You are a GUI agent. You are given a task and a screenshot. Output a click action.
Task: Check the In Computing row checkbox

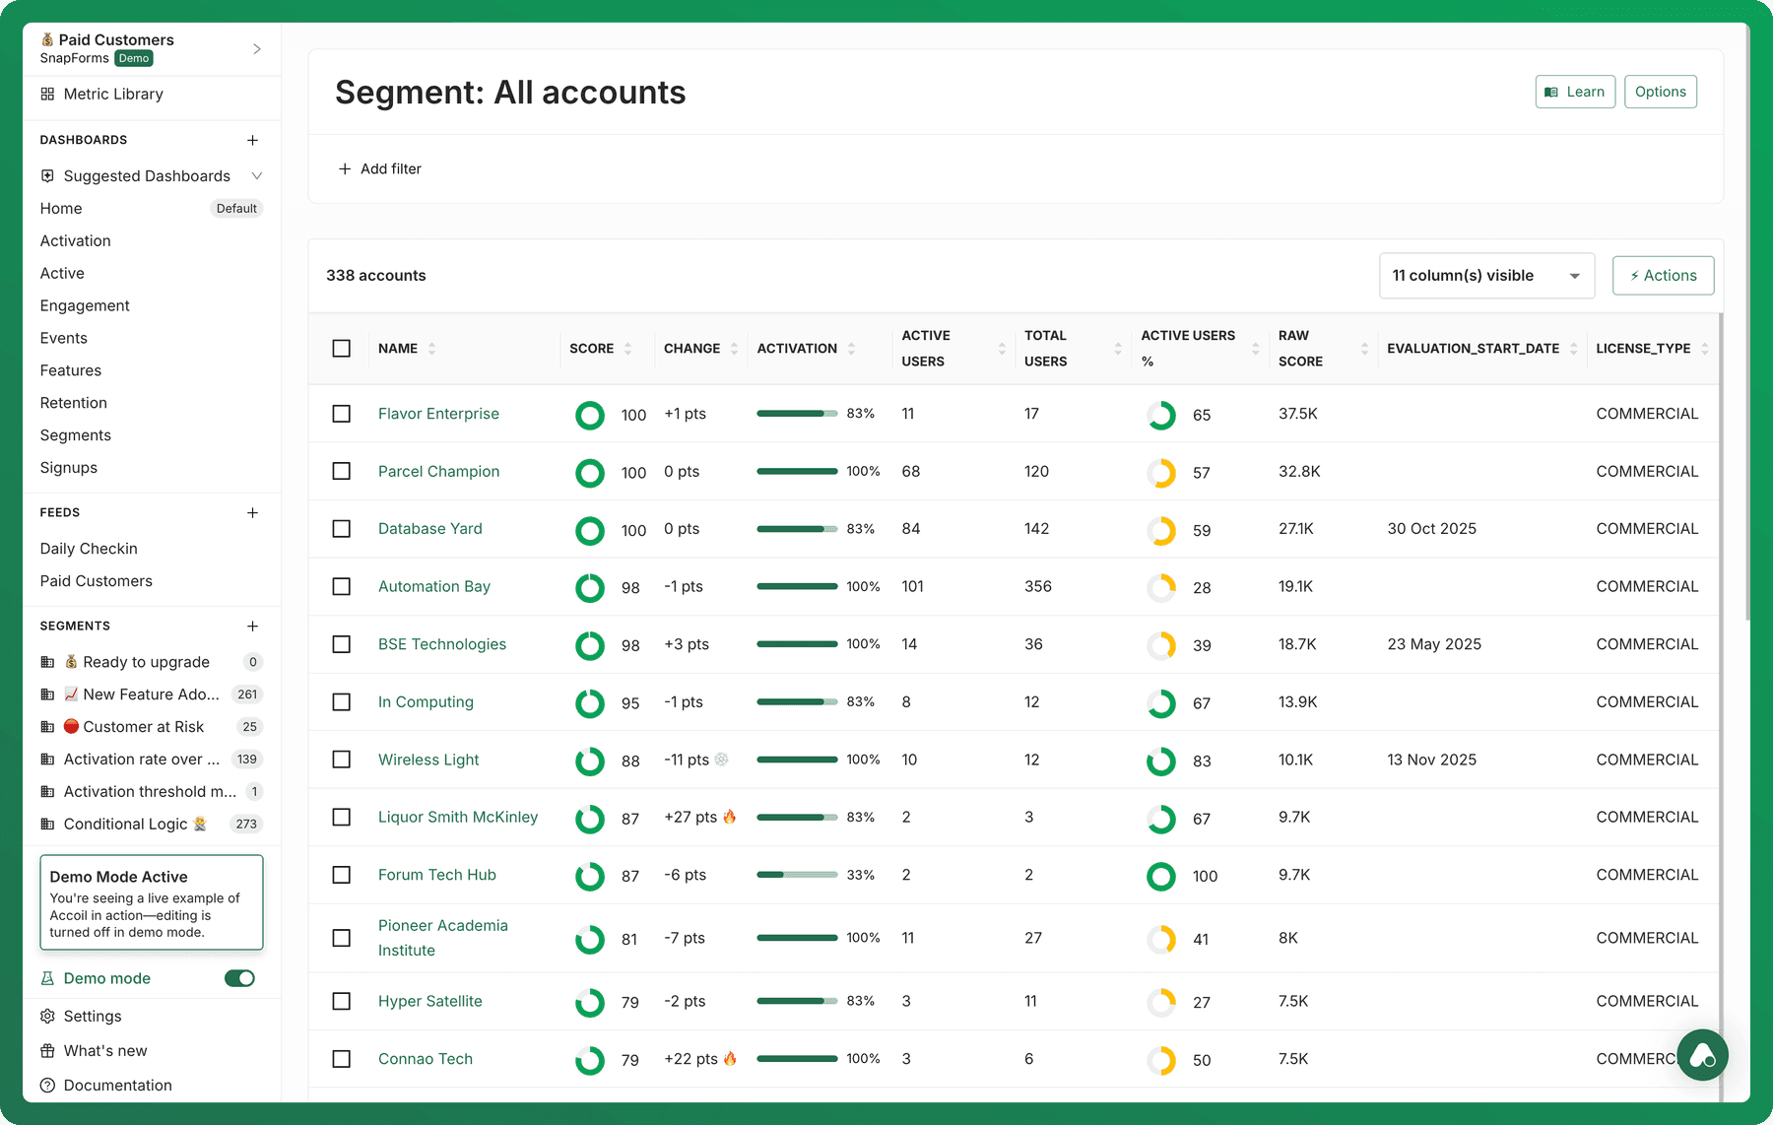point(342,702)
